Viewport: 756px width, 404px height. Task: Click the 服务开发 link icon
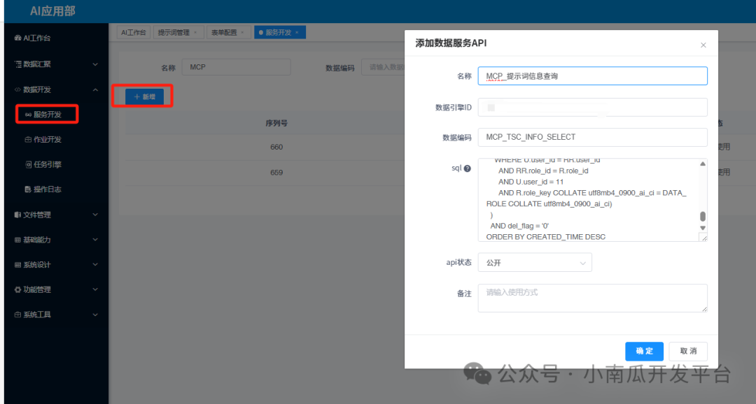coord(29,115)
